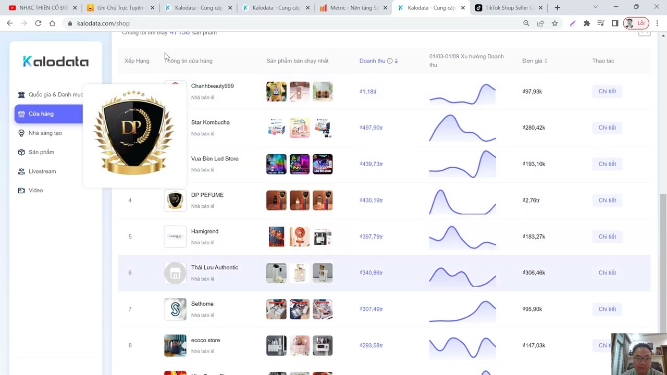Click the Hamigrend shop name
Viewport: 667px width, 375px height.
(x=204, y=231)
